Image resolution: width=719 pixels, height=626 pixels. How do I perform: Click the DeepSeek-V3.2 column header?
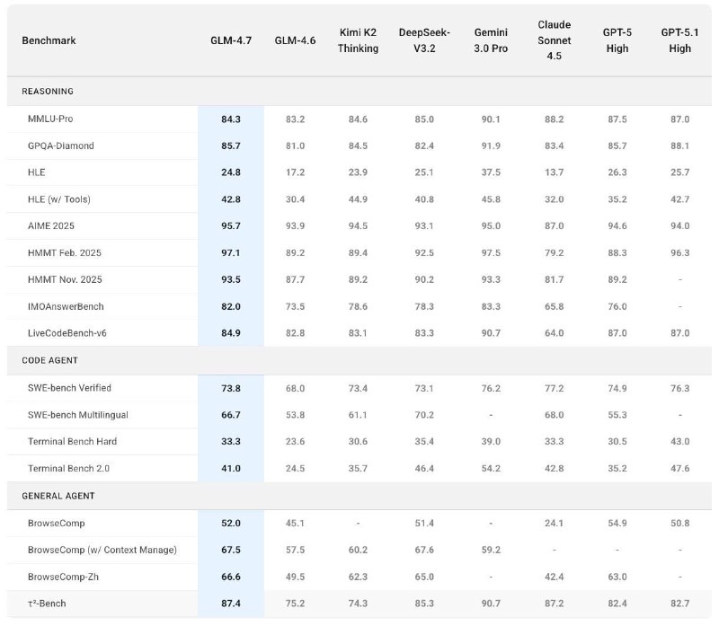[424, 40]
